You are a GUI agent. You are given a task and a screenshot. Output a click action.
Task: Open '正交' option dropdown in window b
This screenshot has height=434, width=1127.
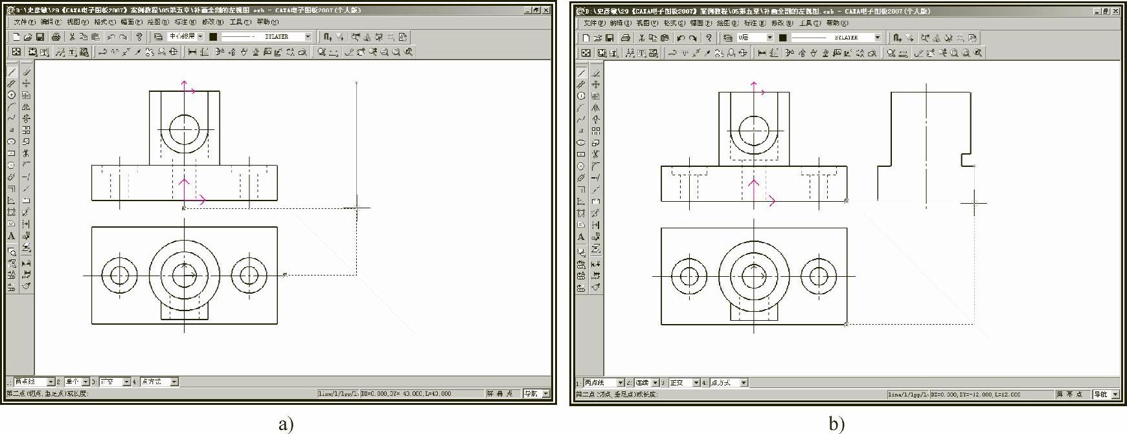click(684, 383)
